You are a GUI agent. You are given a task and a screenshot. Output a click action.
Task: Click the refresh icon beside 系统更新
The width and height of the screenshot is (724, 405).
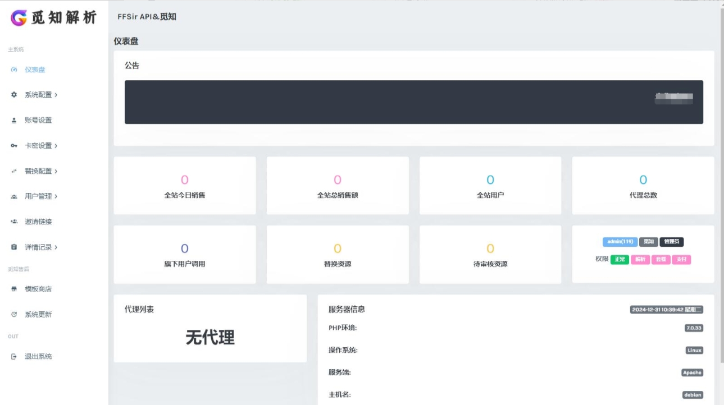(14, 315)
